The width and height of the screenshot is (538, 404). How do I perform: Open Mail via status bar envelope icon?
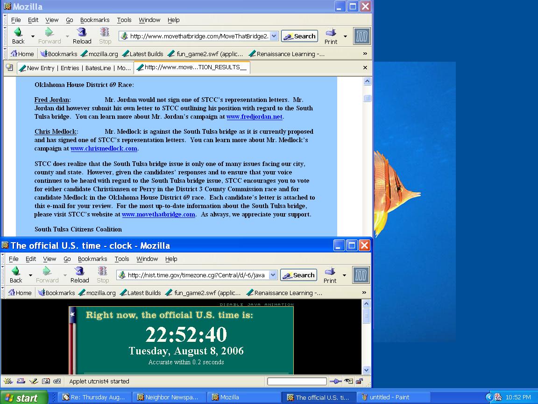[x=21, y=381]
